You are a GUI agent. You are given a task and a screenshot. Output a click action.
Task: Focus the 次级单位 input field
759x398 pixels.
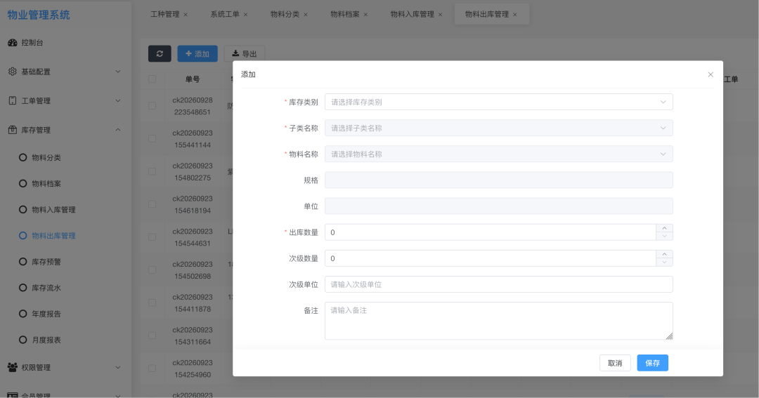tap(498, 284)
